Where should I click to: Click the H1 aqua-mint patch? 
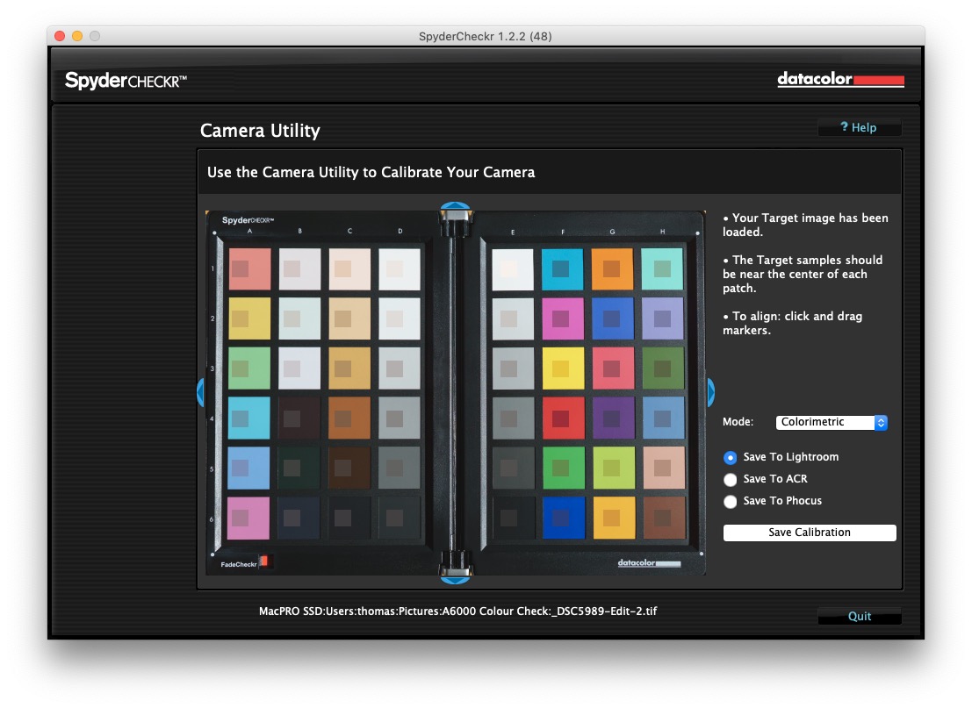click(x=662, y=268)
